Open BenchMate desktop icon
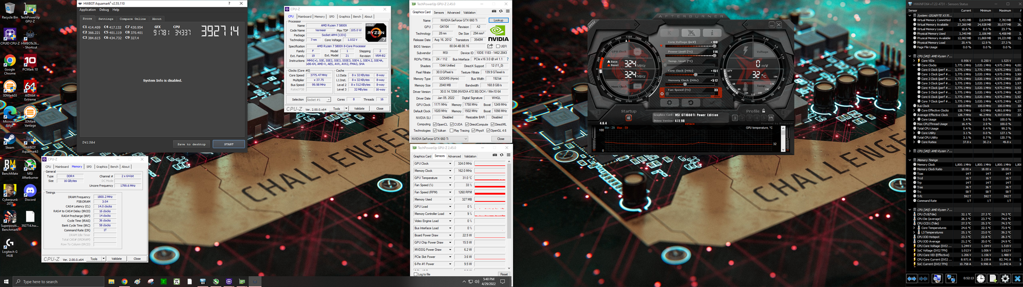The width and height of the screenshot is (1023, 287). [10, 167]
